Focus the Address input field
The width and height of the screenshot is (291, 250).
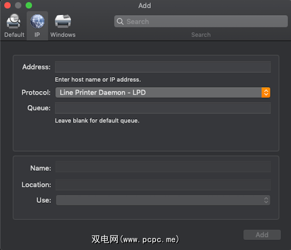point(162,67)
